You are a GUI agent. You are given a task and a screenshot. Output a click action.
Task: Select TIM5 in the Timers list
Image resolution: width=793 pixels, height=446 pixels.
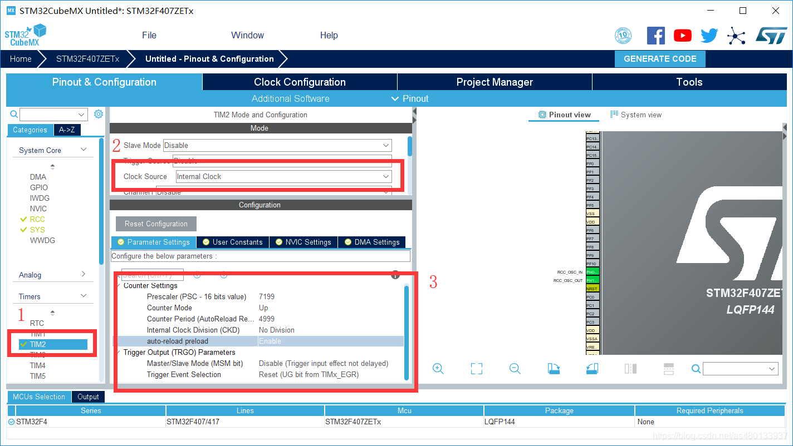tap(38, 376)
